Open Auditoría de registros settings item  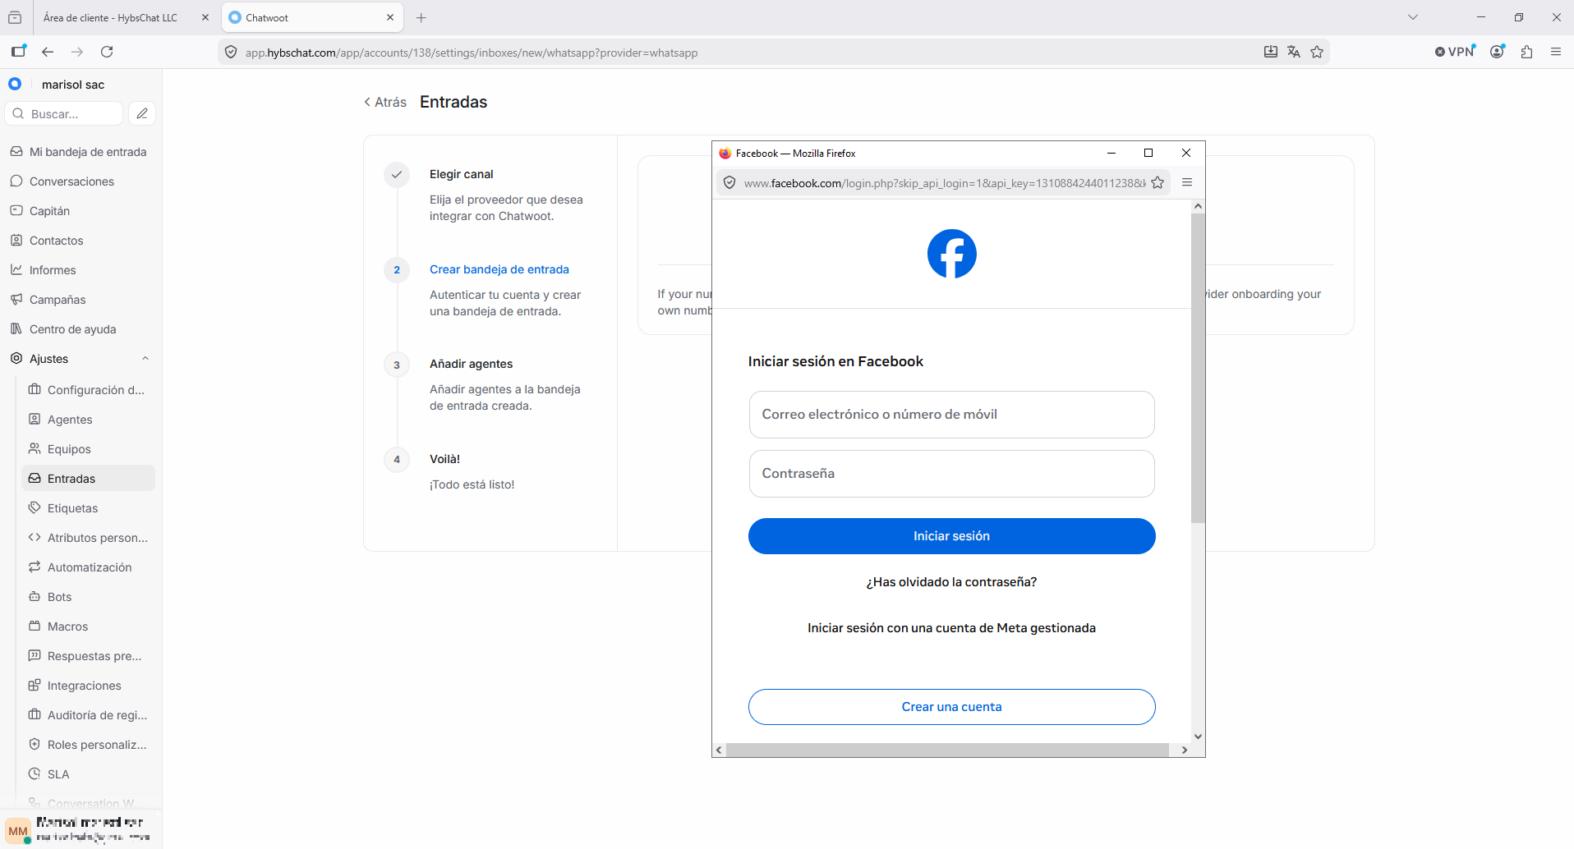click(88, 715)
